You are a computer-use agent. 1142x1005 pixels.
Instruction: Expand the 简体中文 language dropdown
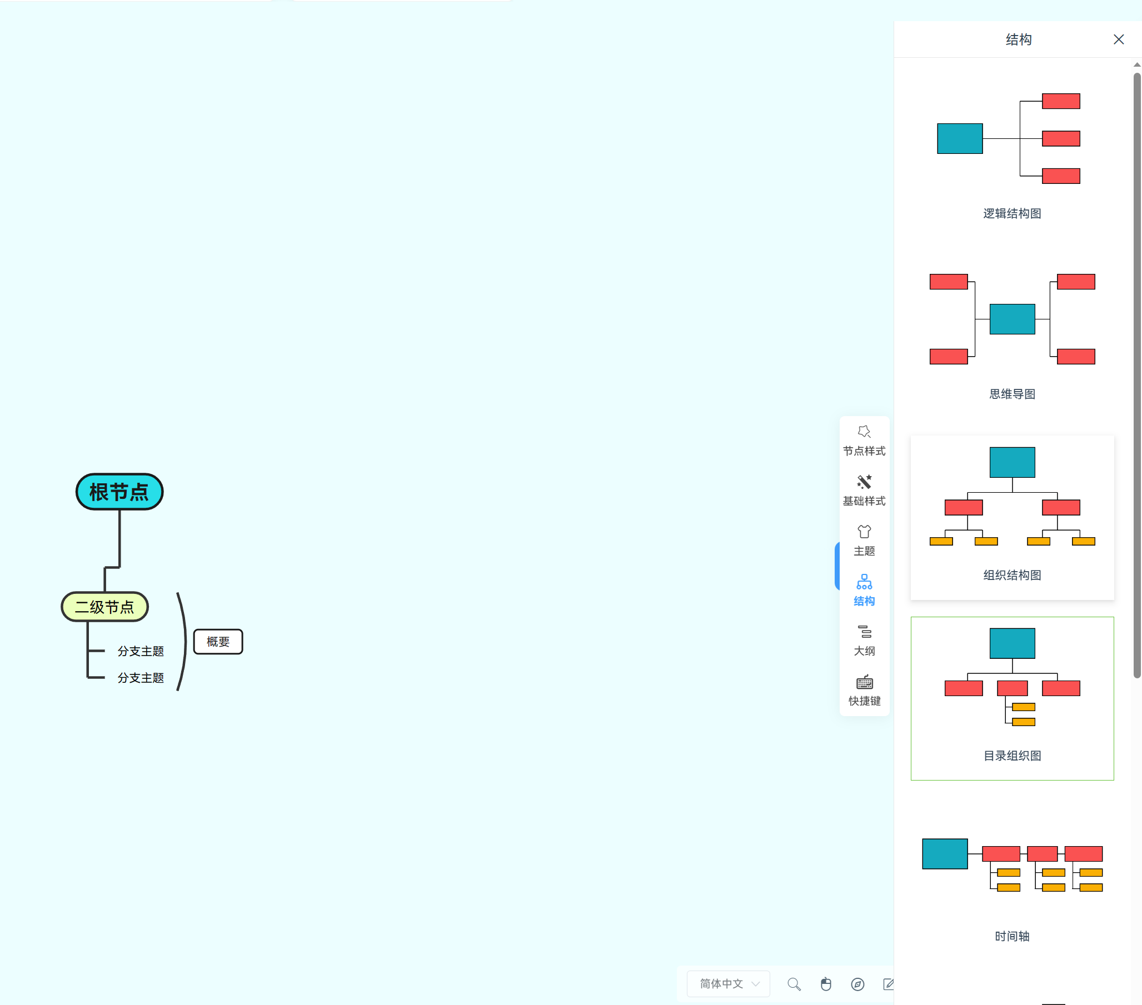click(x=729, y=983)
